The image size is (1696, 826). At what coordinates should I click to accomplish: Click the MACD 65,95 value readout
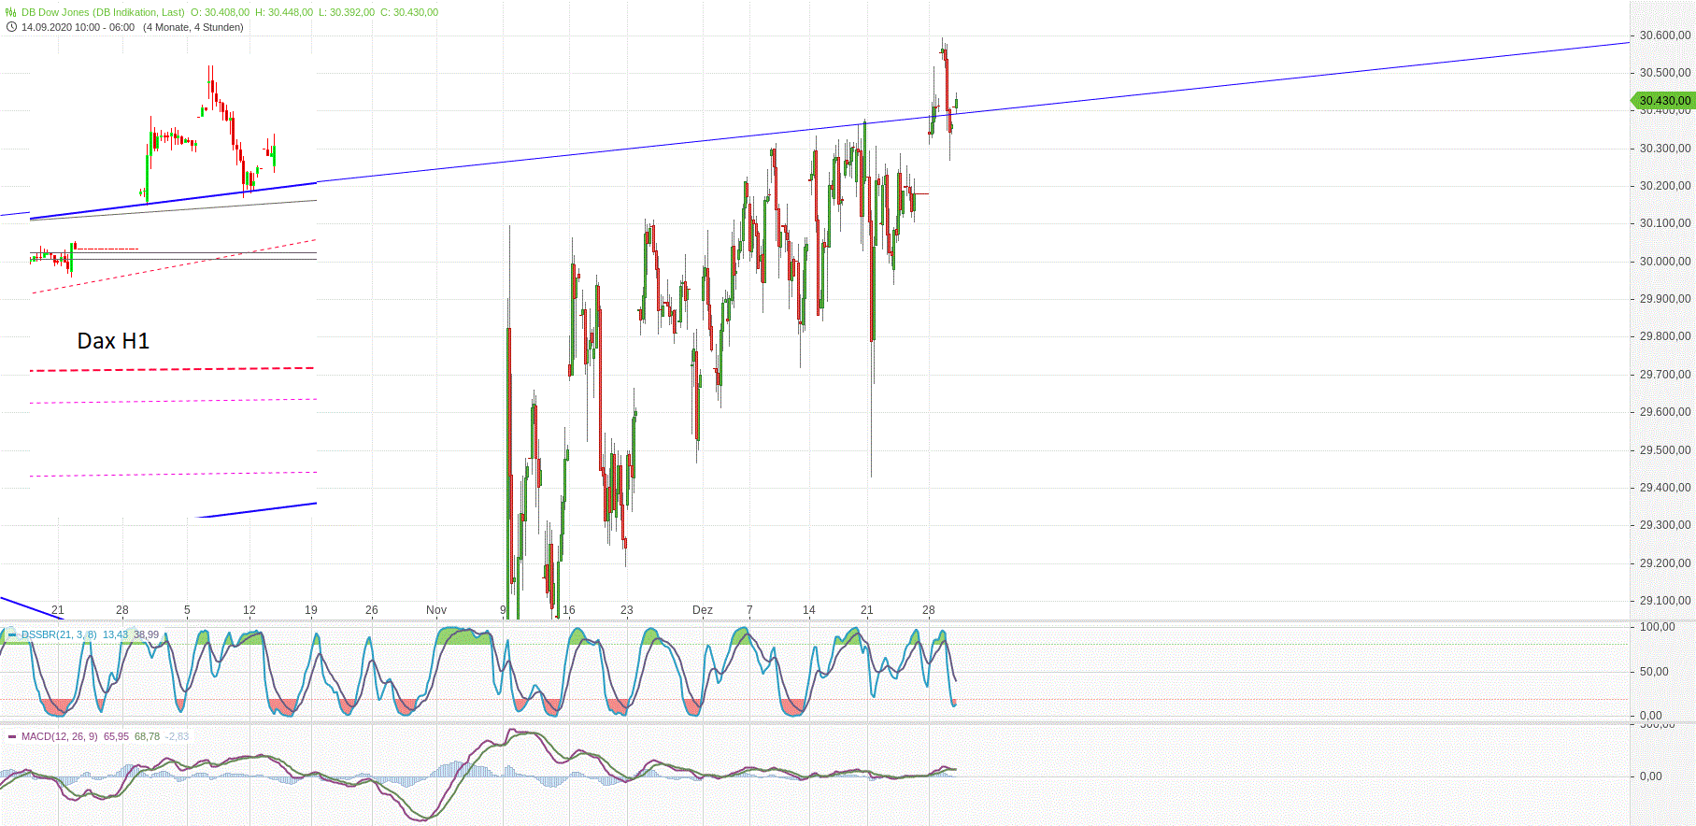click(116, 736)
